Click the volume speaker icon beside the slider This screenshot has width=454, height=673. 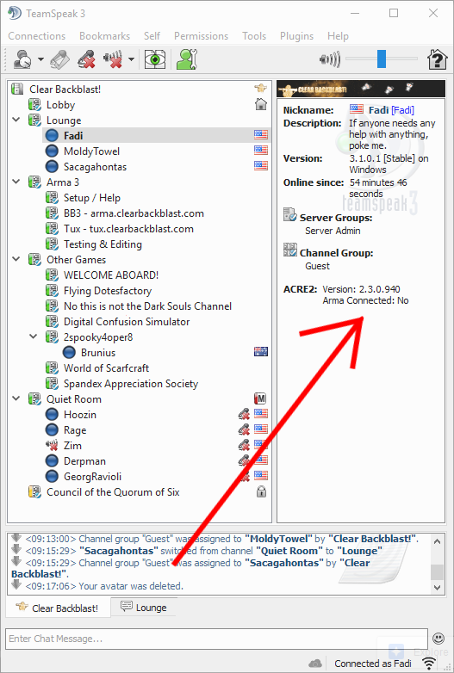coord(330,59)
